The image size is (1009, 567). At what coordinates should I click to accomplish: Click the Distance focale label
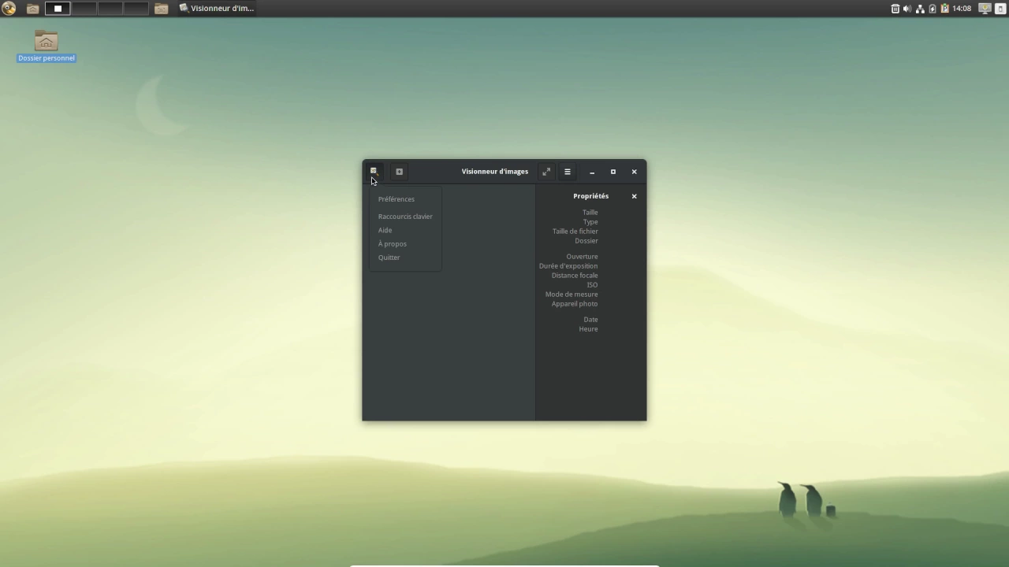tap(575, 276)
